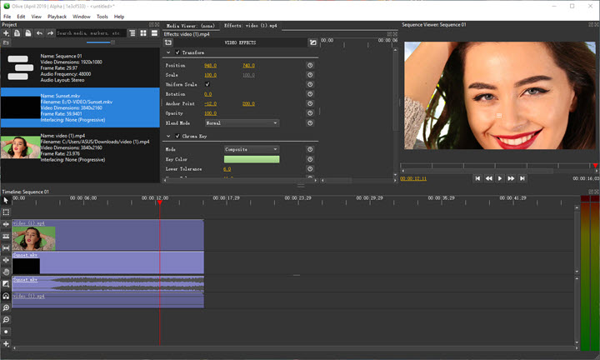
Task: Disable the Transform effect checkbox
Action: (177, 52)
